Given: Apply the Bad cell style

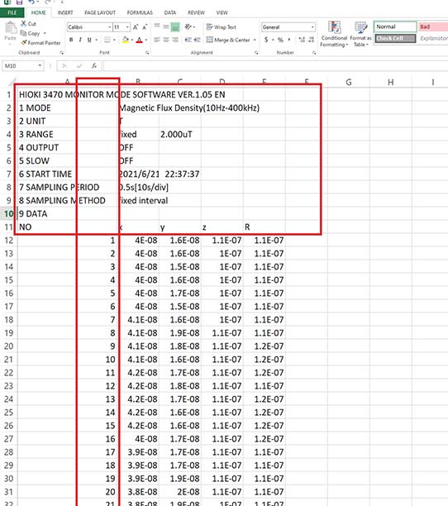Looking at the screenshot, I should pyautogui.click(x=433, y=26).
